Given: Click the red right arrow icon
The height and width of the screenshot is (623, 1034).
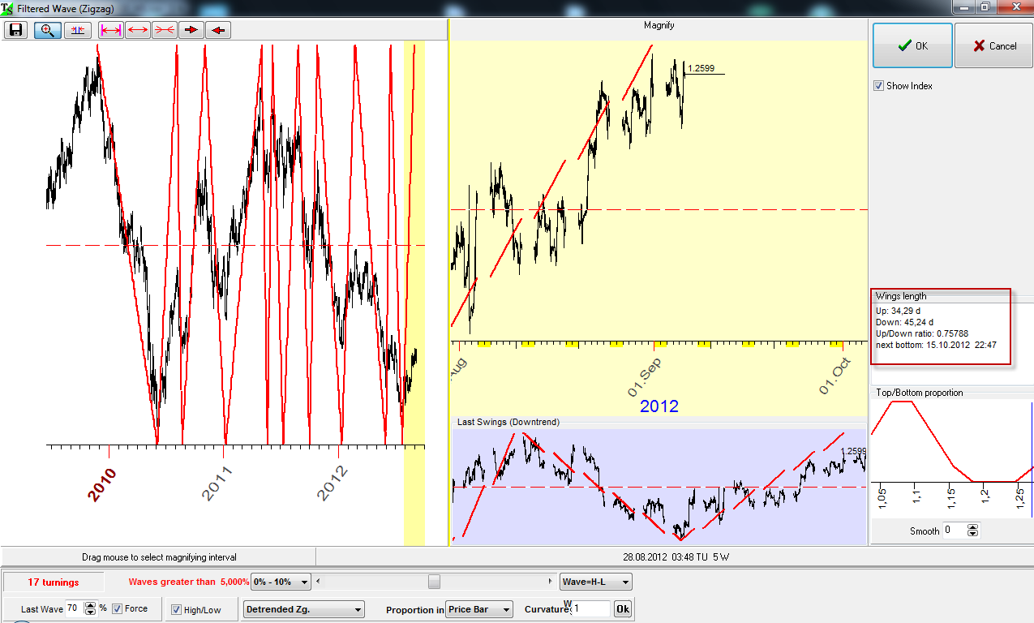Looking at the screenshot, I should coord(191,30).
